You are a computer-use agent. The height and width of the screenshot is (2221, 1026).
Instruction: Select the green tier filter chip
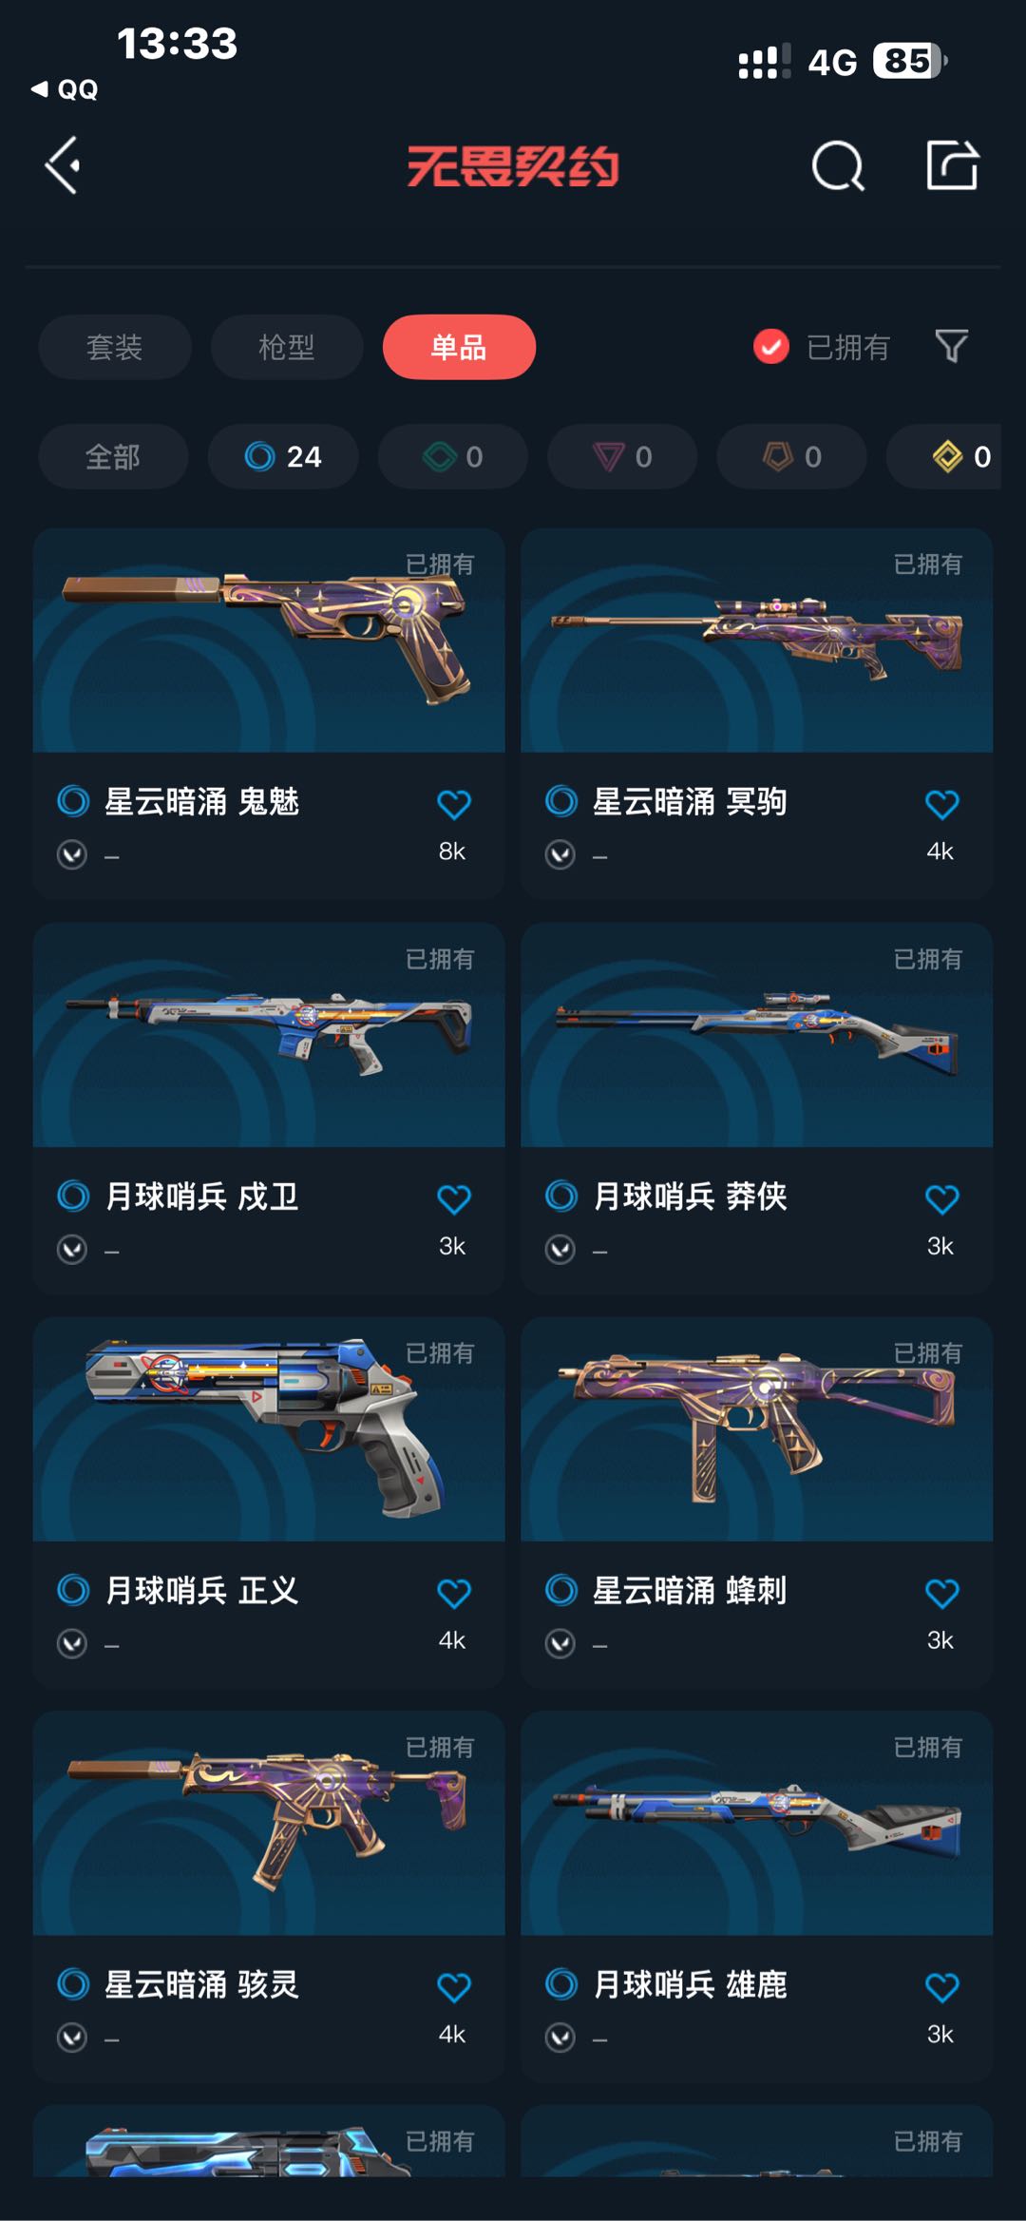point(452,457)
